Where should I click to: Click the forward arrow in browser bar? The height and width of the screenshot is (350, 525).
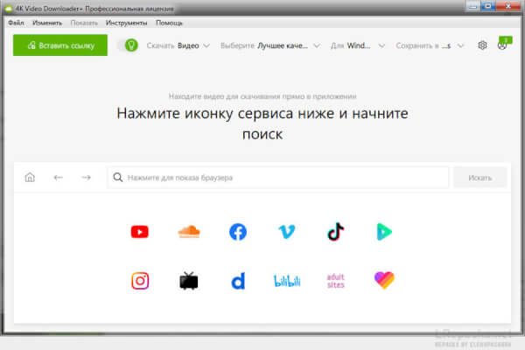tap(86, 178)
